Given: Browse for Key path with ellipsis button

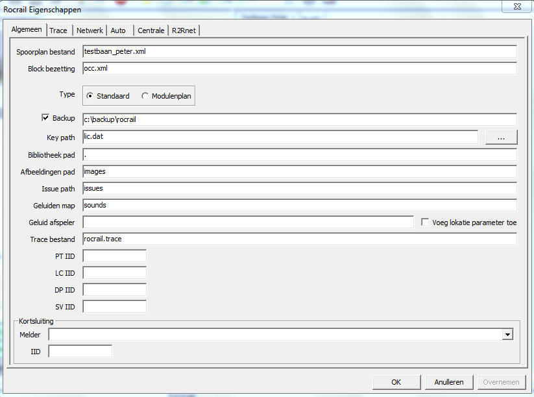Looking at the screenshot, I should pos(501,138).
